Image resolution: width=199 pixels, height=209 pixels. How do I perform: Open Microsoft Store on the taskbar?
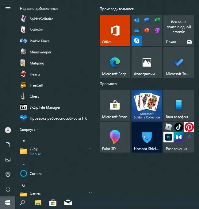click(53, 203)
